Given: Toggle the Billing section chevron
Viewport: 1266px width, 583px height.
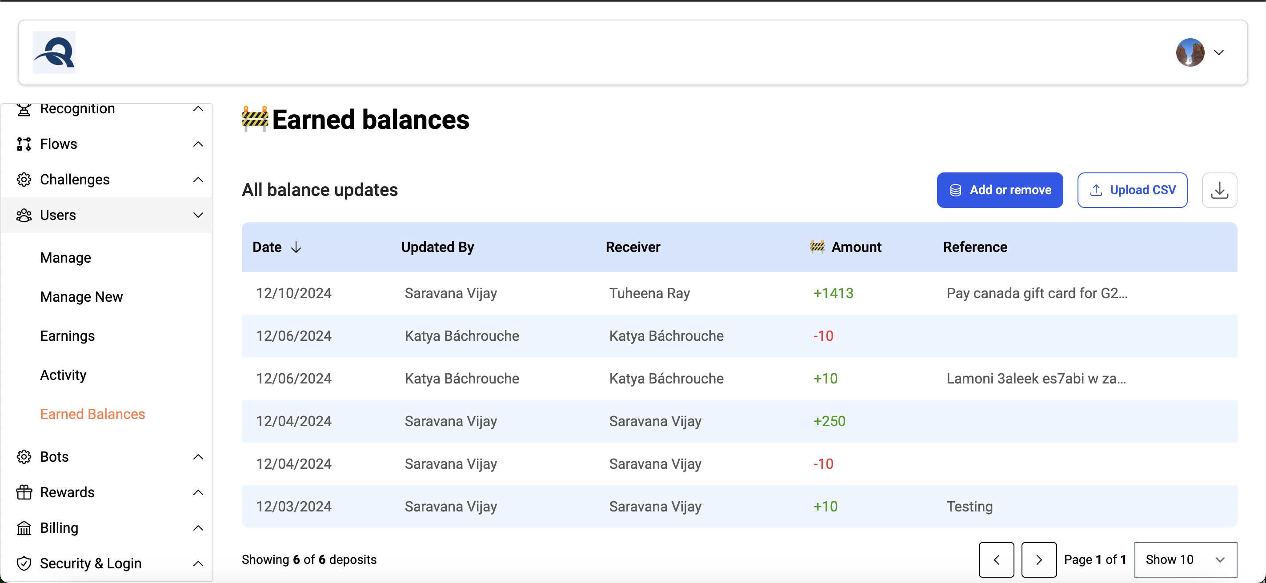Looking at the screenshot, I should tap(198, 528).
